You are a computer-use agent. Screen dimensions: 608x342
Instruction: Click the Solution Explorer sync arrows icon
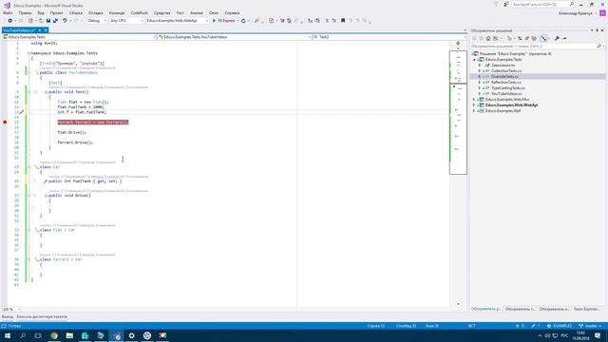(x=520, y=38)
